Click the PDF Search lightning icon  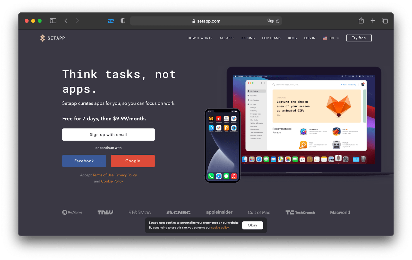click(219, 119)
